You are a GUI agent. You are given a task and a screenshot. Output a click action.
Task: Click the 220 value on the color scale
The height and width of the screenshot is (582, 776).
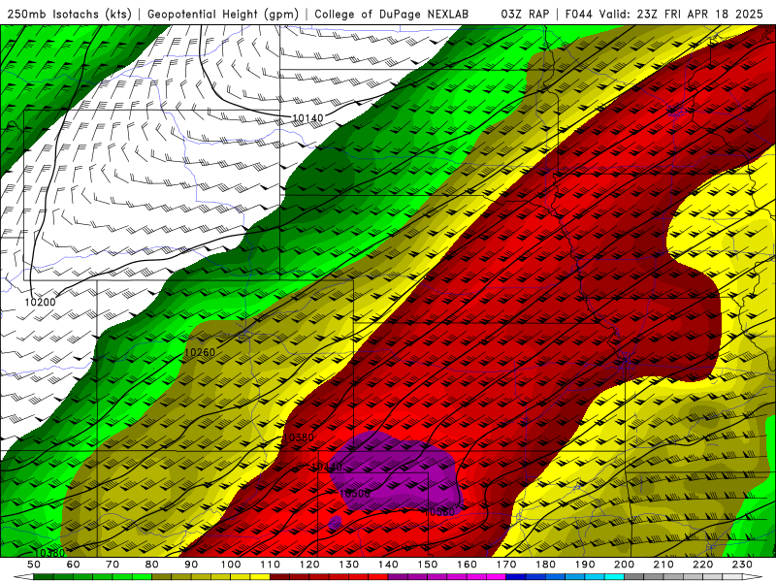[x=702, y=565]
